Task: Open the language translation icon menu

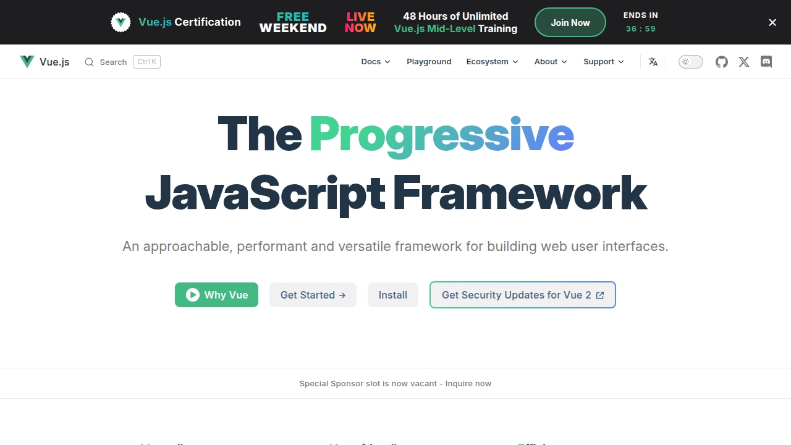Action: (653, 62)
